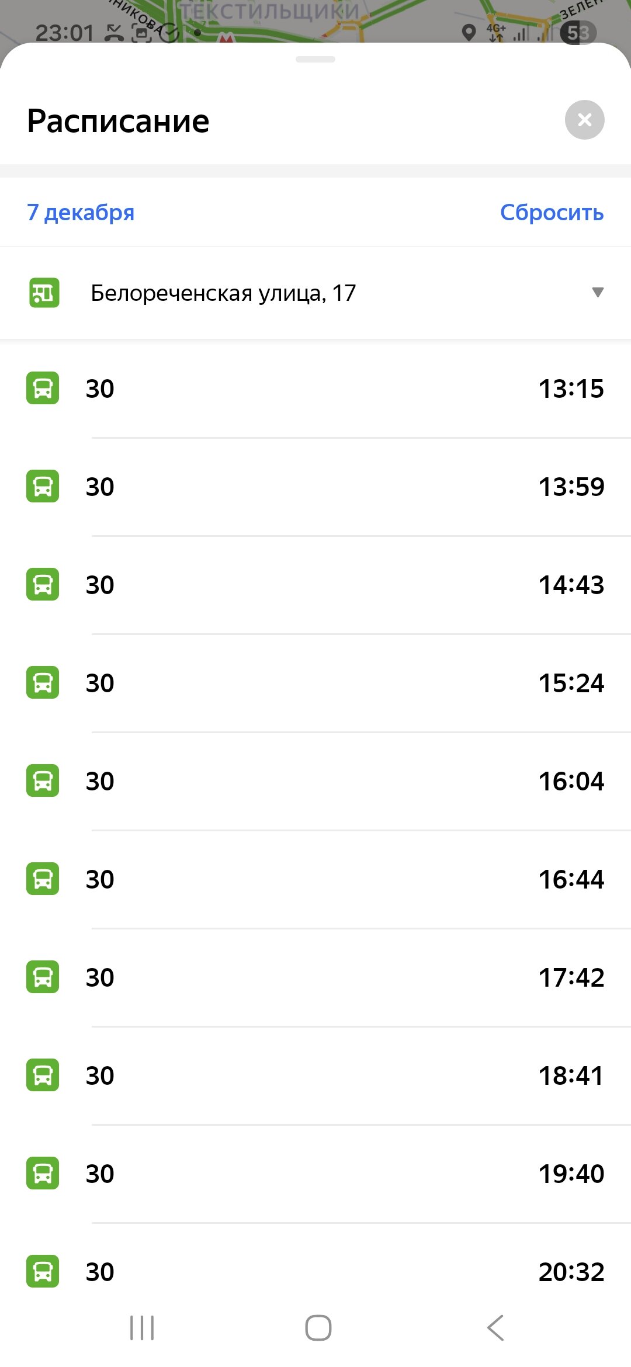The height and width of the screenshot is (1367, 631).
Task: Tap the bus icon for the 13:15 departure
Action: 43,388
